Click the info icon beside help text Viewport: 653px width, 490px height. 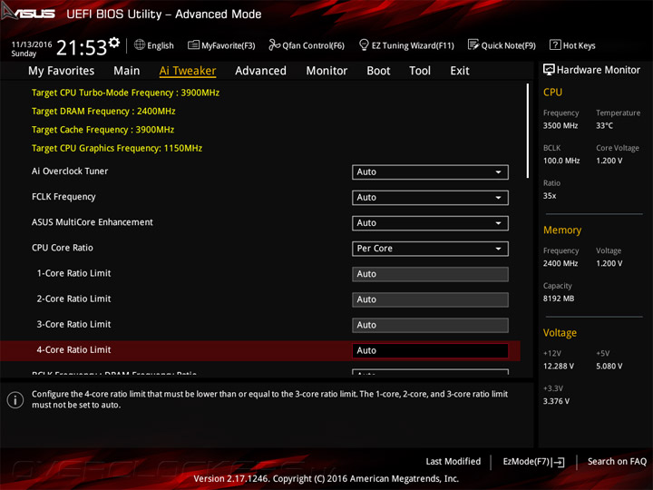pos(15,400)
